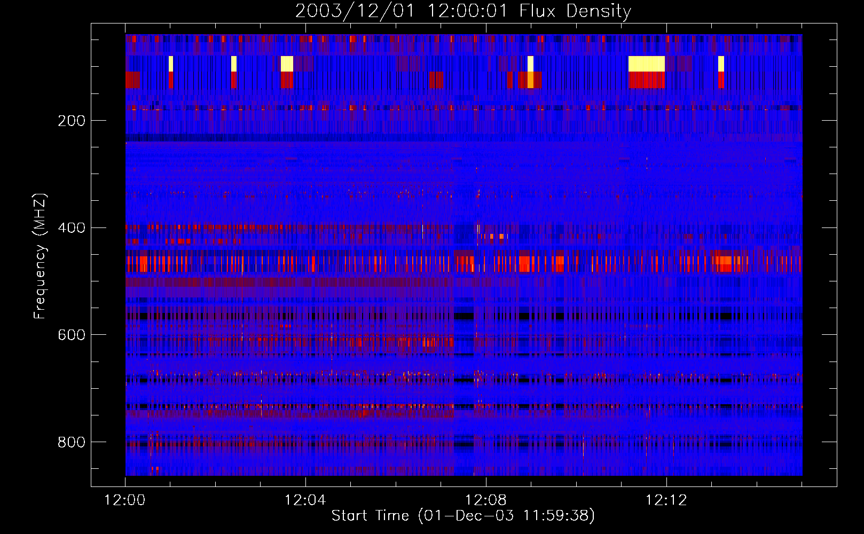Click the 12:00 time tick label
Viewport: 864px width, 534px height.
click(125, 500)
